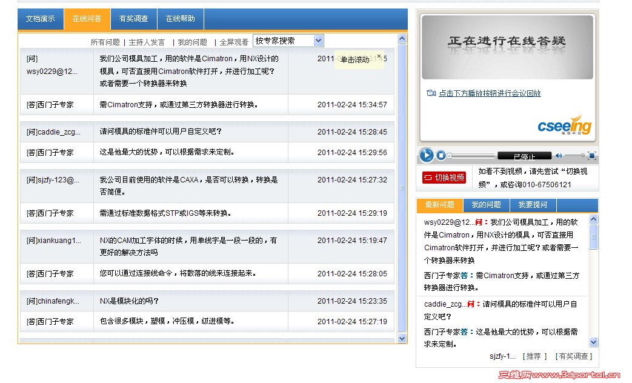Switch to the 在线帮助 tab
Screen dimensions: 632x383
[180, 19]
